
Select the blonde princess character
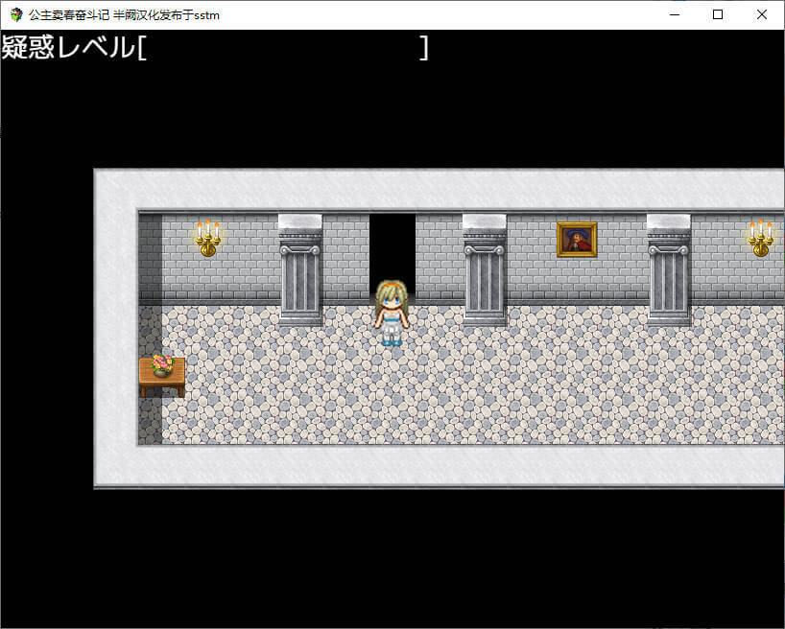coord(392,312)
